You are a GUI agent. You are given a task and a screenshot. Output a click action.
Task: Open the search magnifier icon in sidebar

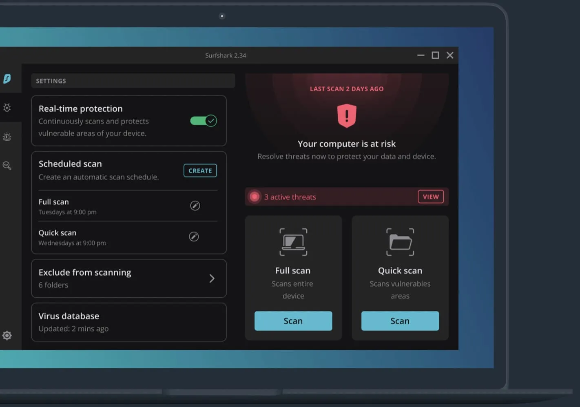(7, 166)
